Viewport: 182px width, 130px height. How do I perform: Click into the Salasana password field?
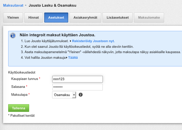[x=77, y=87]
